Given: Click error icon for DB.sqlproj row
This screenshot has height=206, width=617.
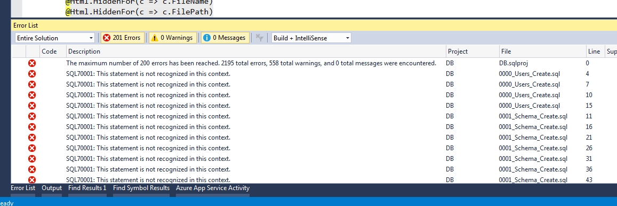Looking at the screenshot, I should click(32, 63).
